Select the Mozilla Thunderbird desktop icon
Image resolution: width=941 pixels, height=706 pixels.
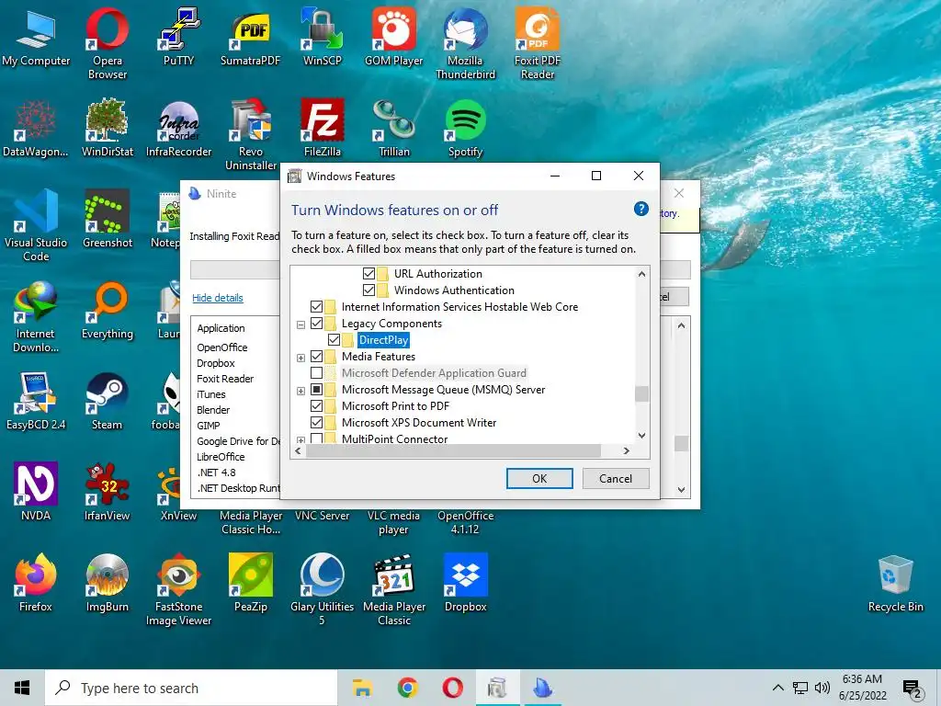pyautogui.click(x=465, y=44)
